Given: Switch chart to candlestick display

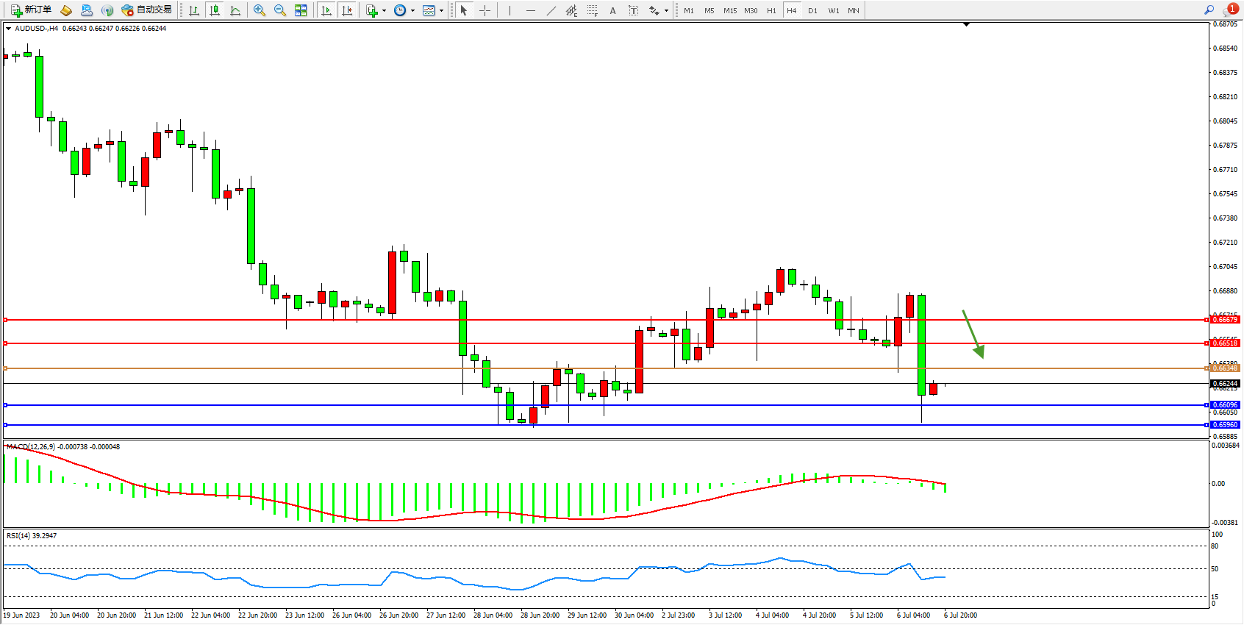Looking at the screenshot, I should [215, 10].
